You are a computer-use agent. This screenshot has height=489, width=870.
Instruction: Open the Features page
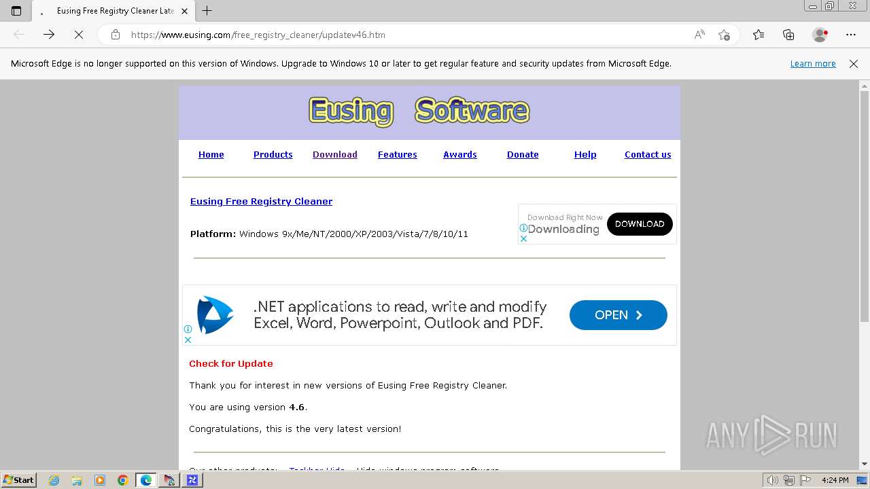pos(397,154)
